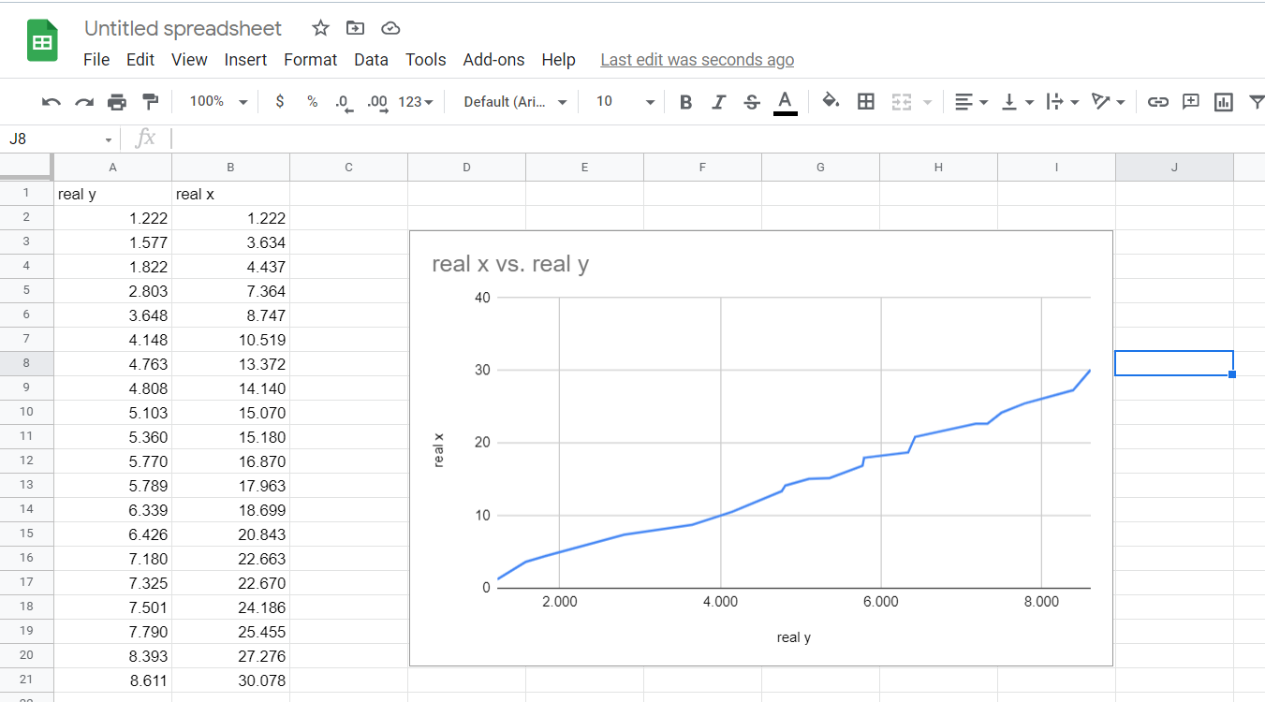Toggle bold formatting
Image resolution: width=1265 pixels, height=702 pixels.
(685, 101)
